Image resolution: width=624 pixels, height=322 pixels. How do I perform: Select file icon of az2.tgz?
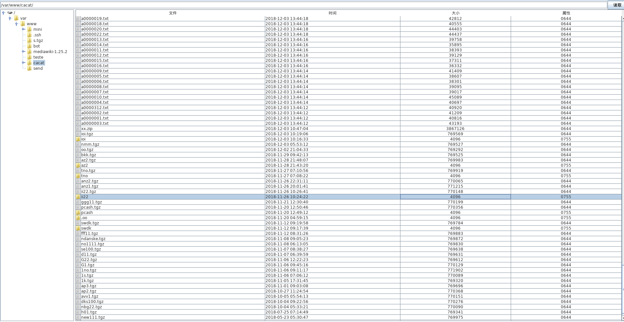click(x=78, y=160)
